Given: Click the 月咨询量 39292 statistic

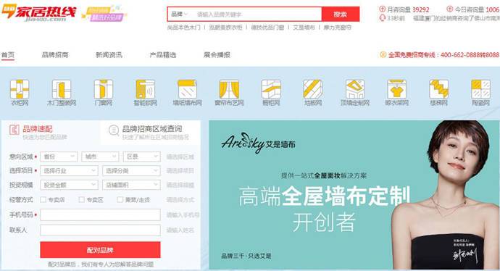Looking at the screenshot, I should click(408, 9).
